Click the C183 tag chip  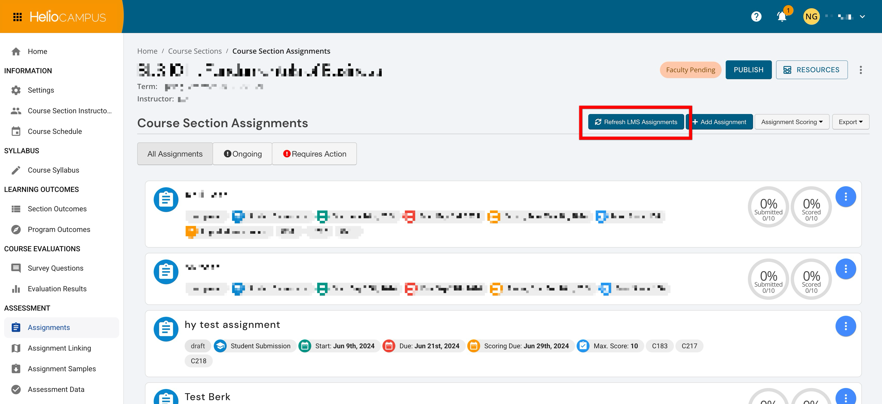click(659, 346)
